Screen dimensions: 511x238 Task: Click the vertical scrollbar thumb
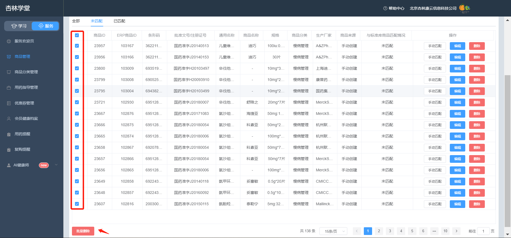[507, 151]
